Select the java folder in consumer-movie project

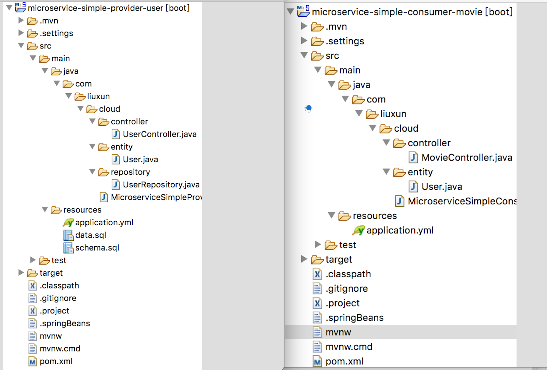(362, 85)
